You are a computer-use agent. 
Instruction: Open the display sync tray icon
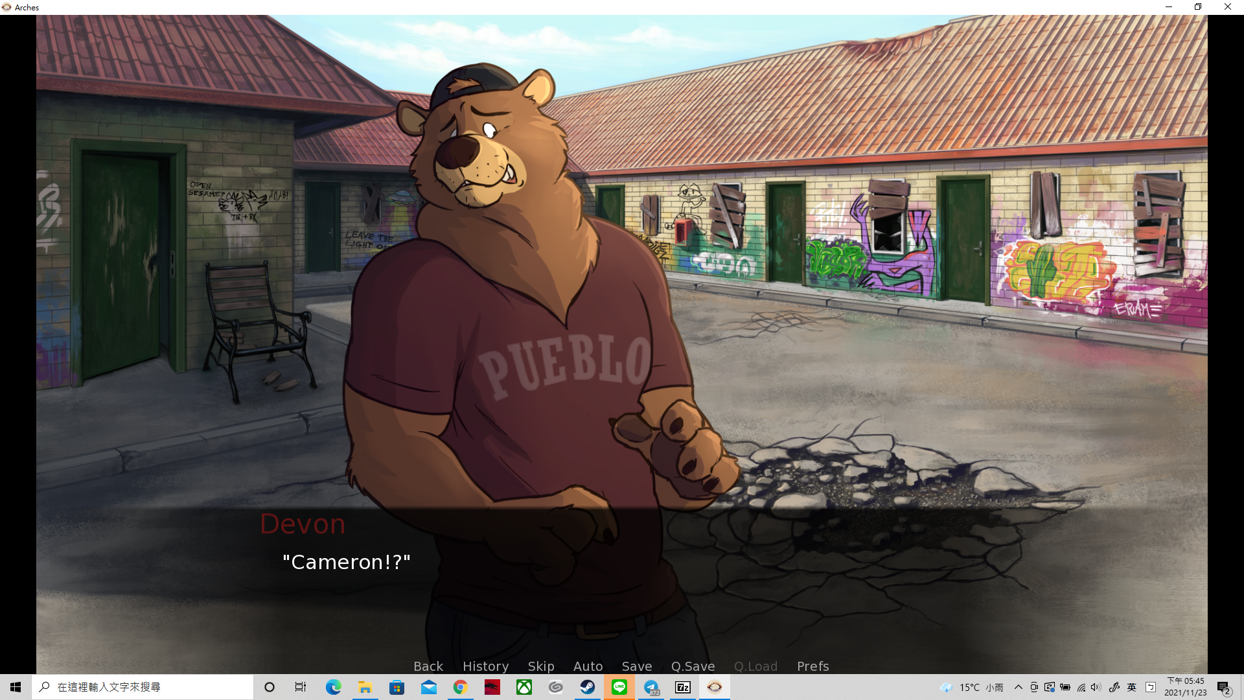click(x=1050, y=687)
